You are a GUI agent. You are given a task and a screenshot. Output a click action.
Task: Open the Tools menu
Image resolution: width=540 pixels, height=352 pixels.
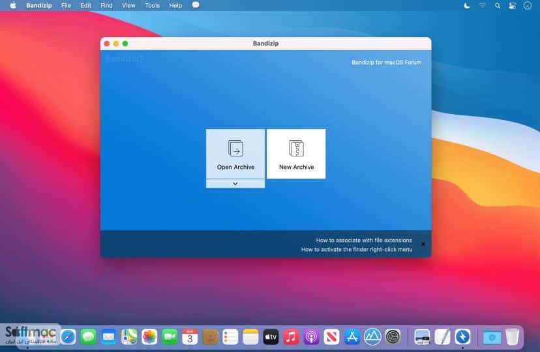point(152,5)
